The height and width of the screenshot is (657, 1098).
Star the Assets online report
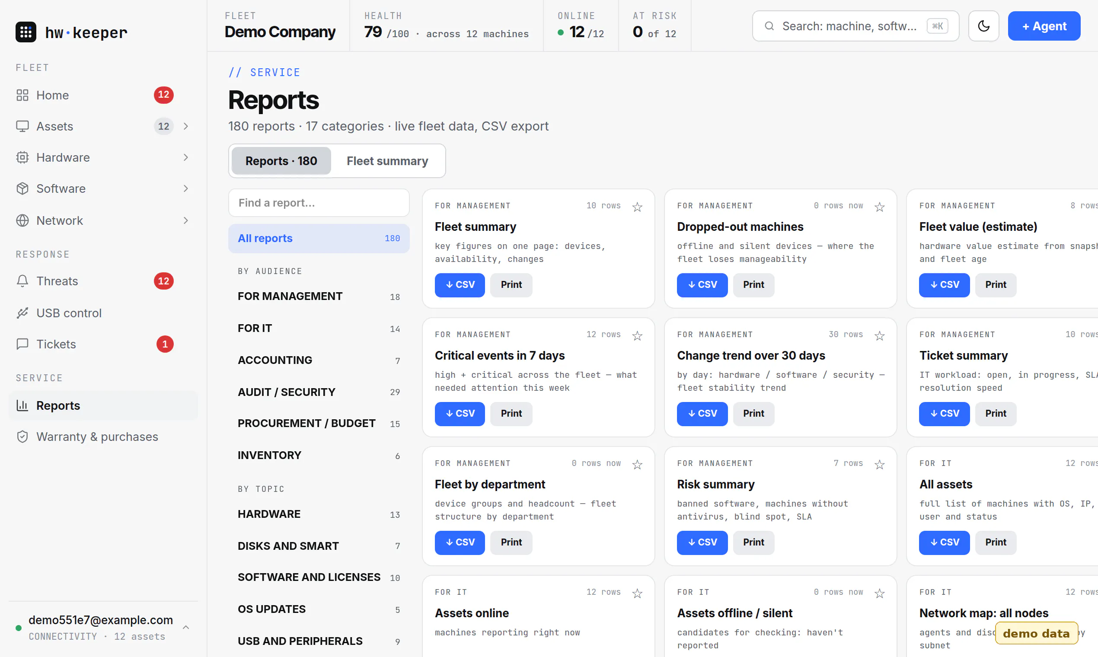[637, 593]
